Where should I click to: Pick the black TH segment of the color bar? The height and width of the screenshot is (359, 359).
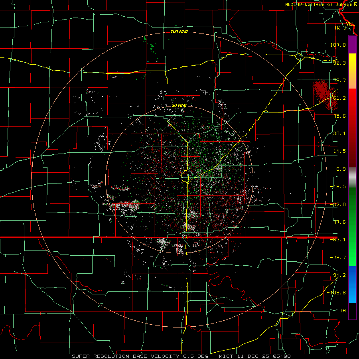click(x=352, y=311)
